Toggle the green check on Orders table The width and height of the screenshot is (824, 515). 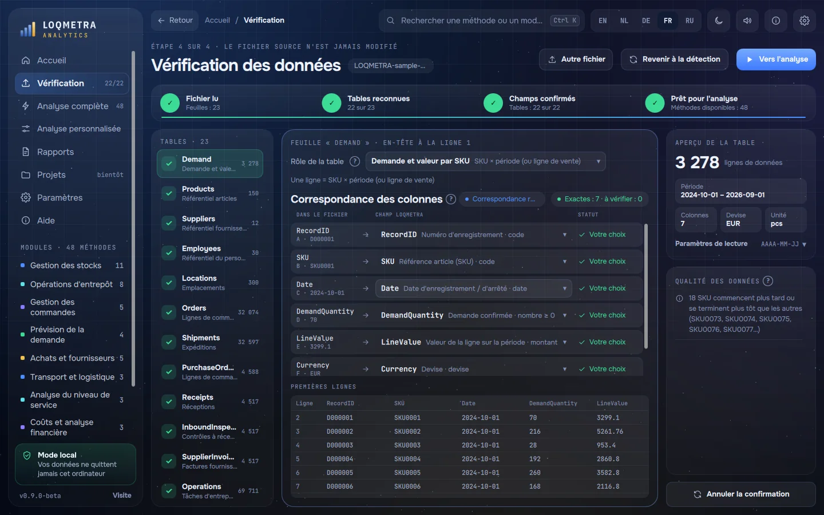click(x=169, y=312)
